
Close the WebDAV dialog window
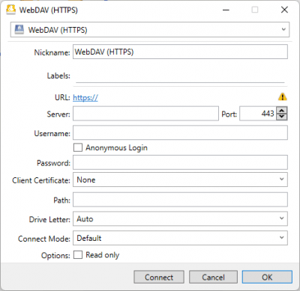pyautogui.click(x=284, y=10)
